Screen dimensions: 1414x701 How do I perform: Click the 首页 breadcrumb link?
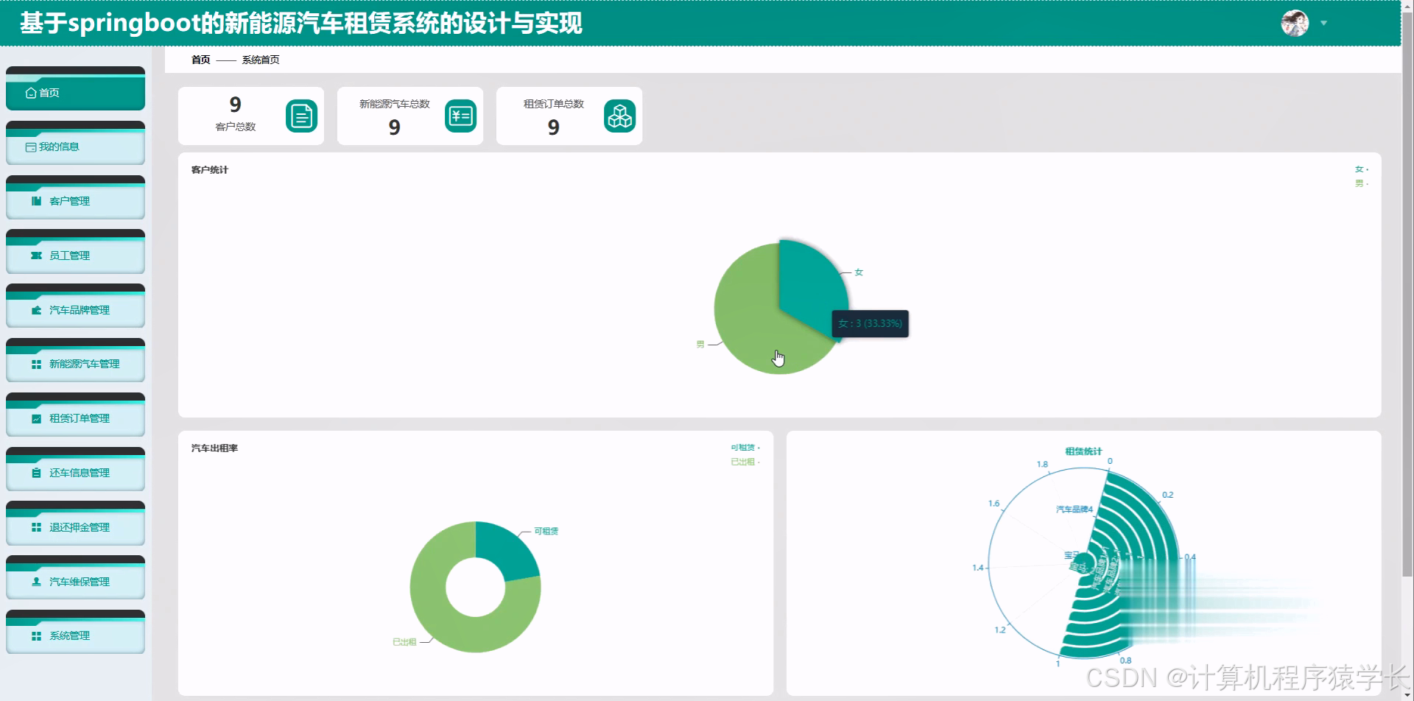pyautogui.click(x=200, y=60)
